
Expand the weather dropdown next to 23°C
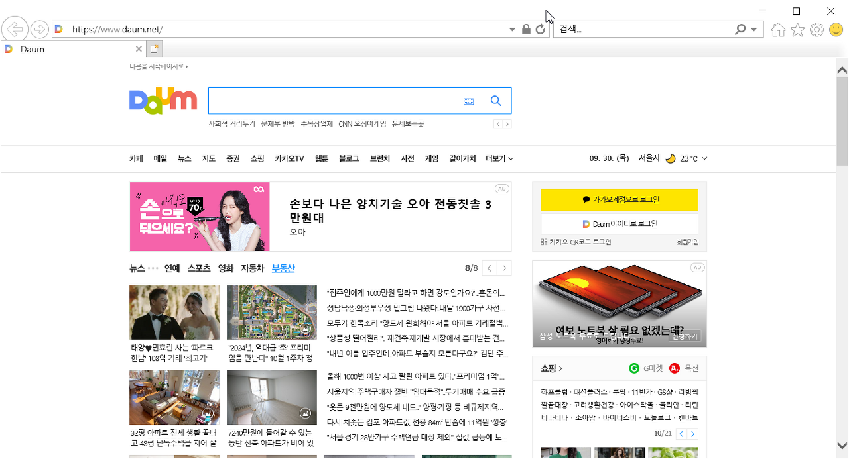(x=704, y=158)
